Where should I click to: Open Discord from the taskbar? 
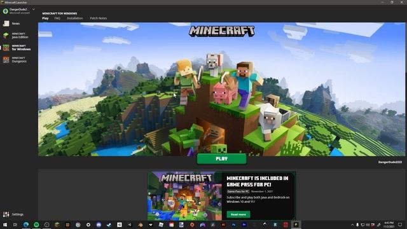coord(99,225)
